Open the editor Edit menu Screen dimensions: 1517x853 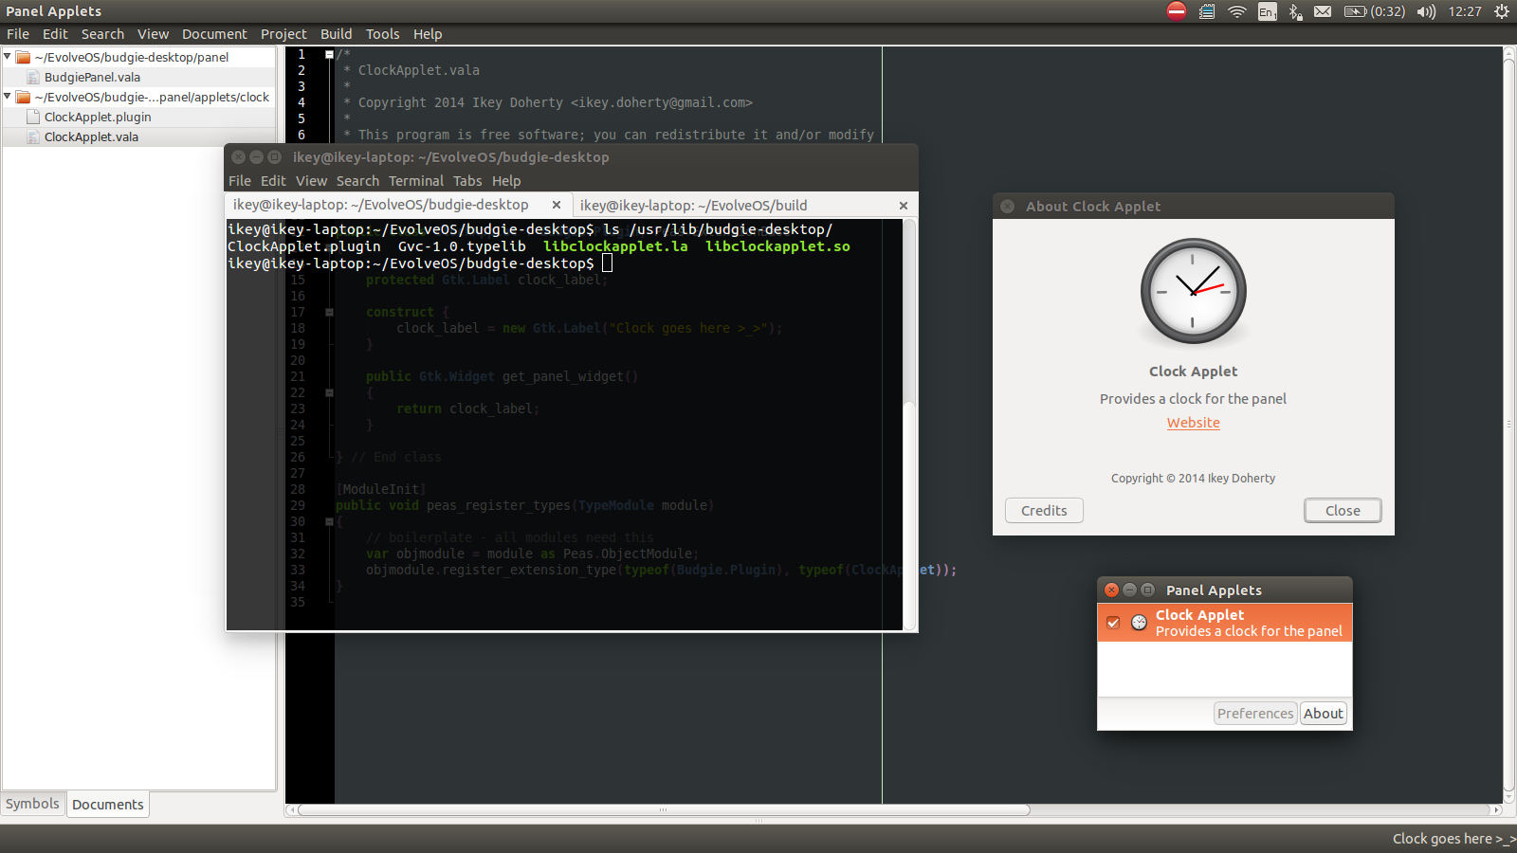pos(55,34)
